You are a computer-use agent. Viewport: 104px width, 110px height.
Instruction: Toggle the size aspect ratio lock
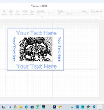69,14
